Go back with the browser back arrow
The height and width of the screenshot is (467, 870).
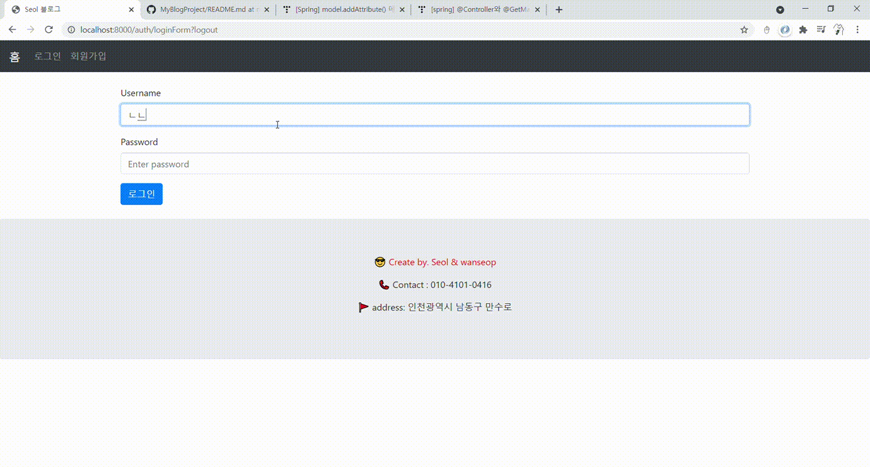pos(12,30)
